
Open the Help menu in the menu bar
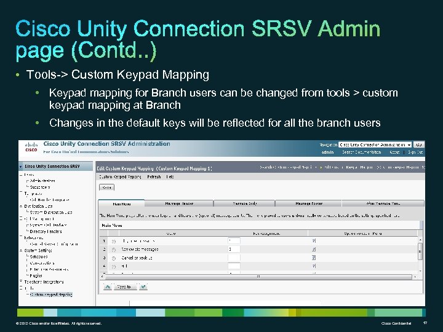pyautogui.click(x=170, y=176)
